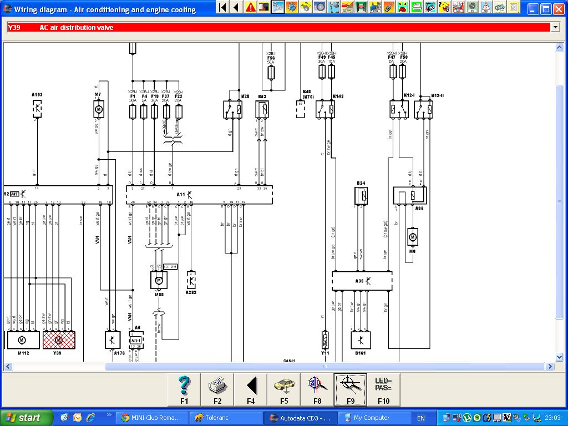Image resolution: width=568 pixels, height=426 pixels.
Task: Go back with the F4 arrow button
Action: pyautogui.click(x=251, y=390)
